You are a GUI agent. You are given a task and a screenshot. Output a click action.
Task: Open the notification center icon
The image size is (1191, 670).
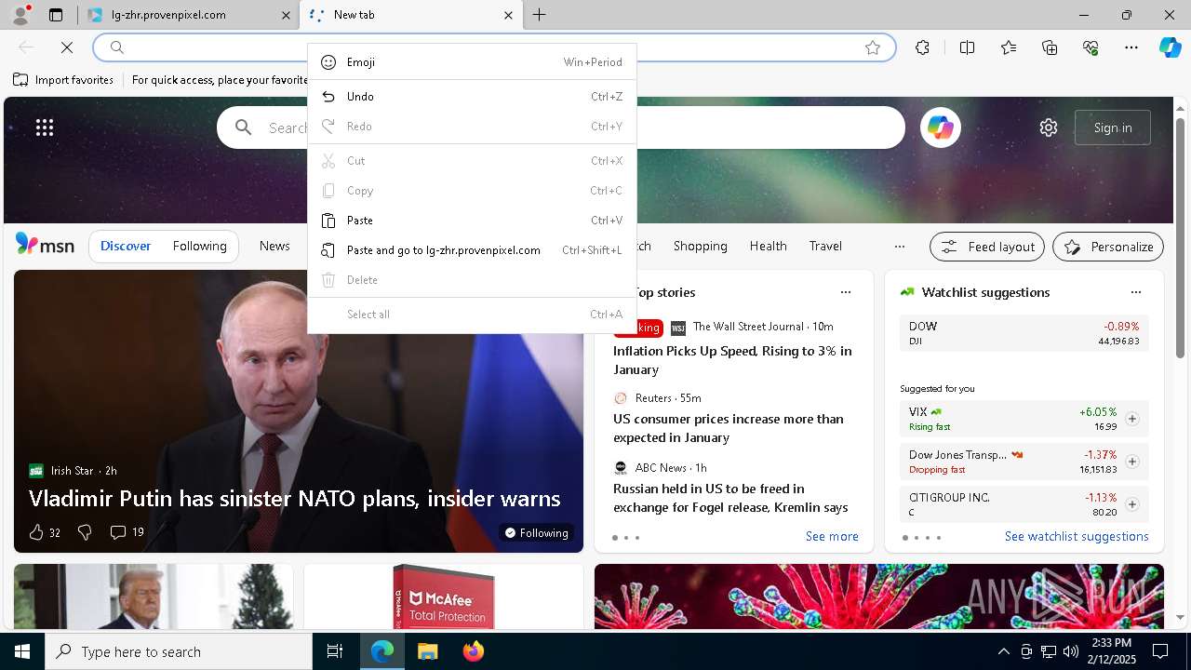1160,651
